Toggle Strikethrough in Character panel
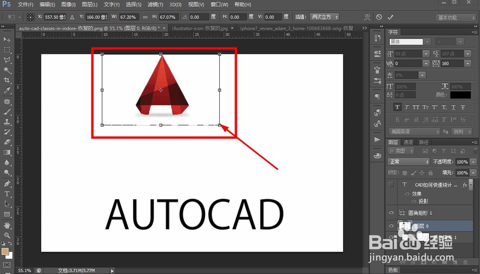480x274 pixels. [x=463, y=107]
